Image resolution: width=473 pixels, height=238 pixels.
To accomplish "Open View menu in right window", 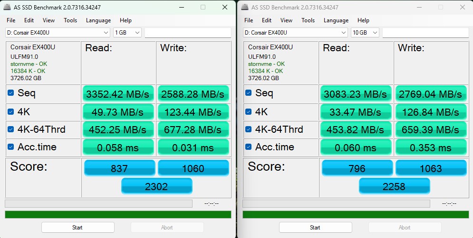I will click(x=286, y=20).
